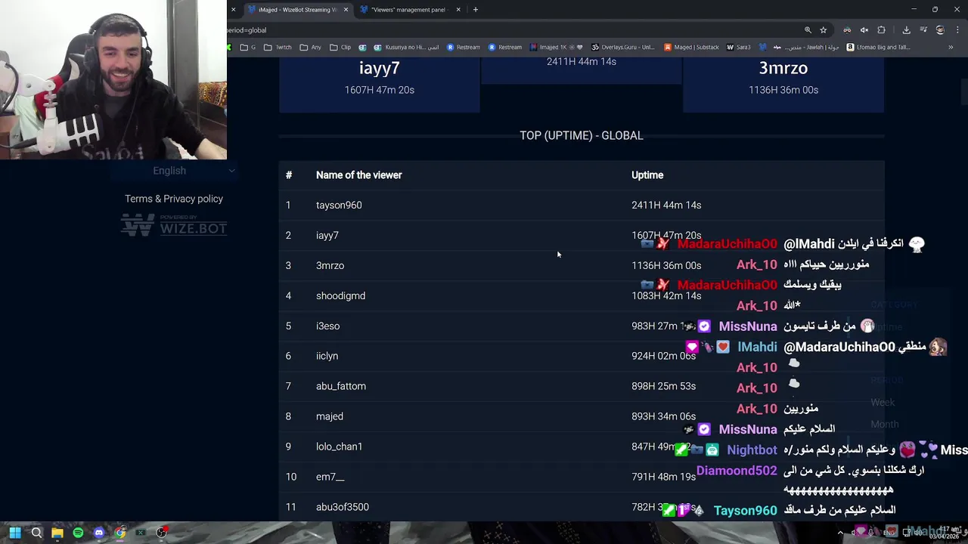Open the Sara3 bookmark
The width and height of the screenshot is (968, 544).
(738, 47)
